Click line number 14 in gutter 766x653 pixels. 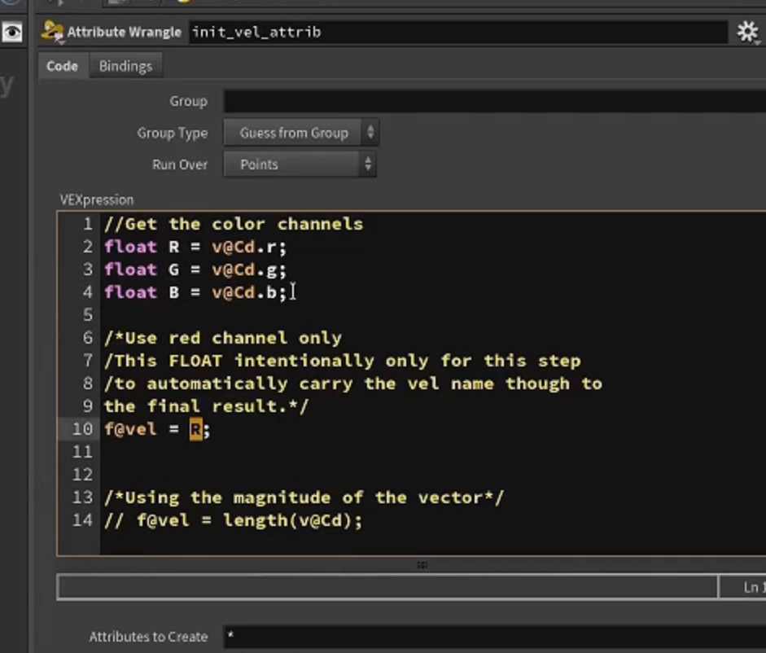82,520
